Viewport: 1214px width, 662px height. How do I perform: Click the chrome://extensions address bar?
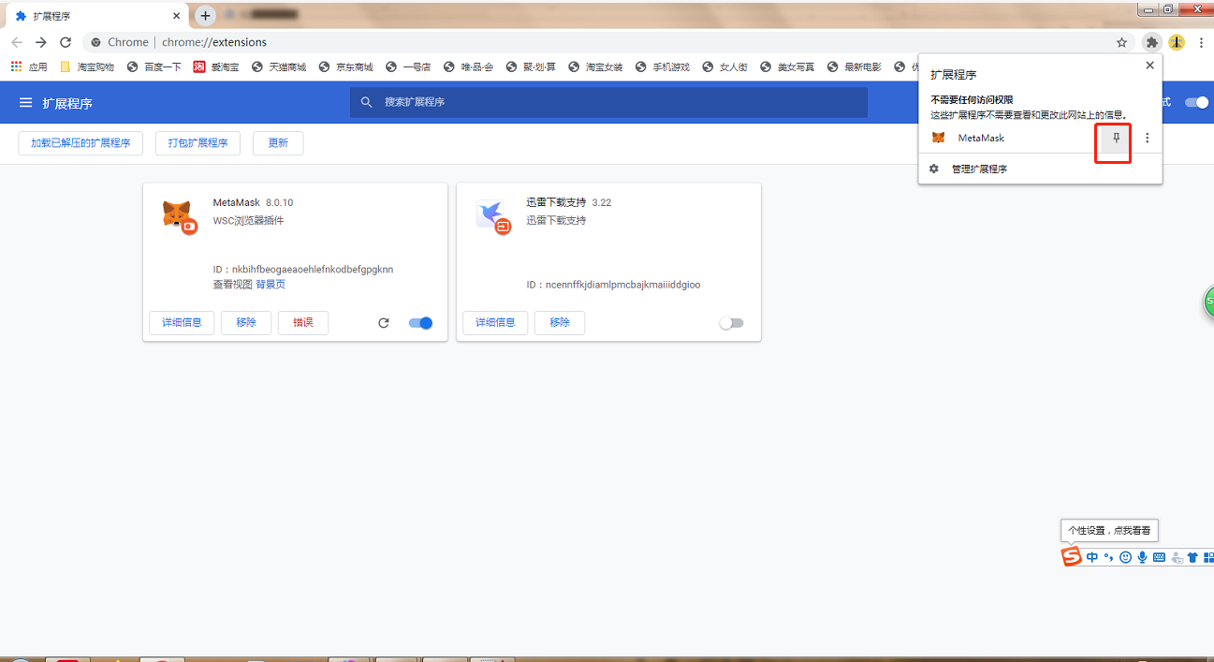[x=599, y=42]
